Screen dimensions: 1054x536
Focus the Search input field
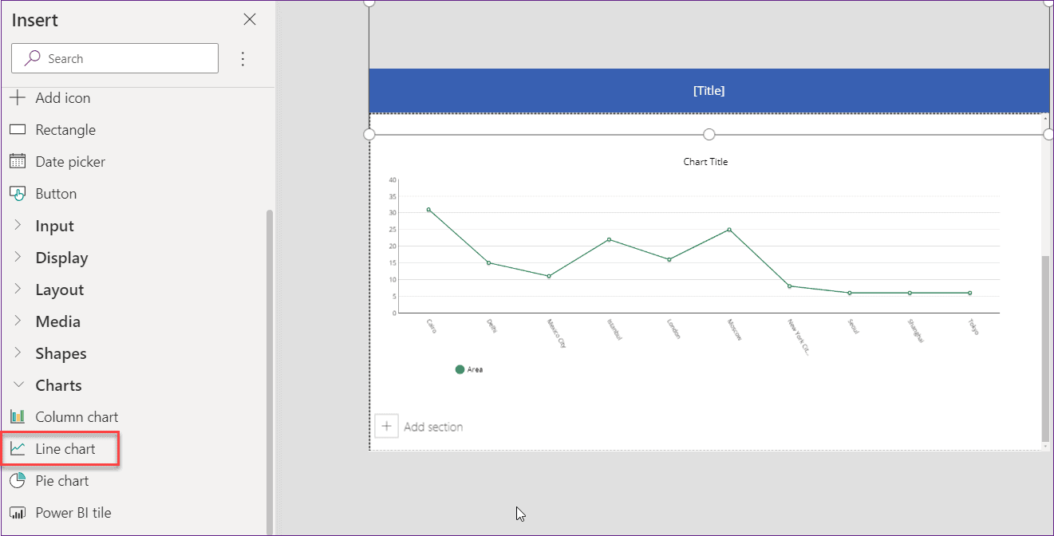pos(115,58)
